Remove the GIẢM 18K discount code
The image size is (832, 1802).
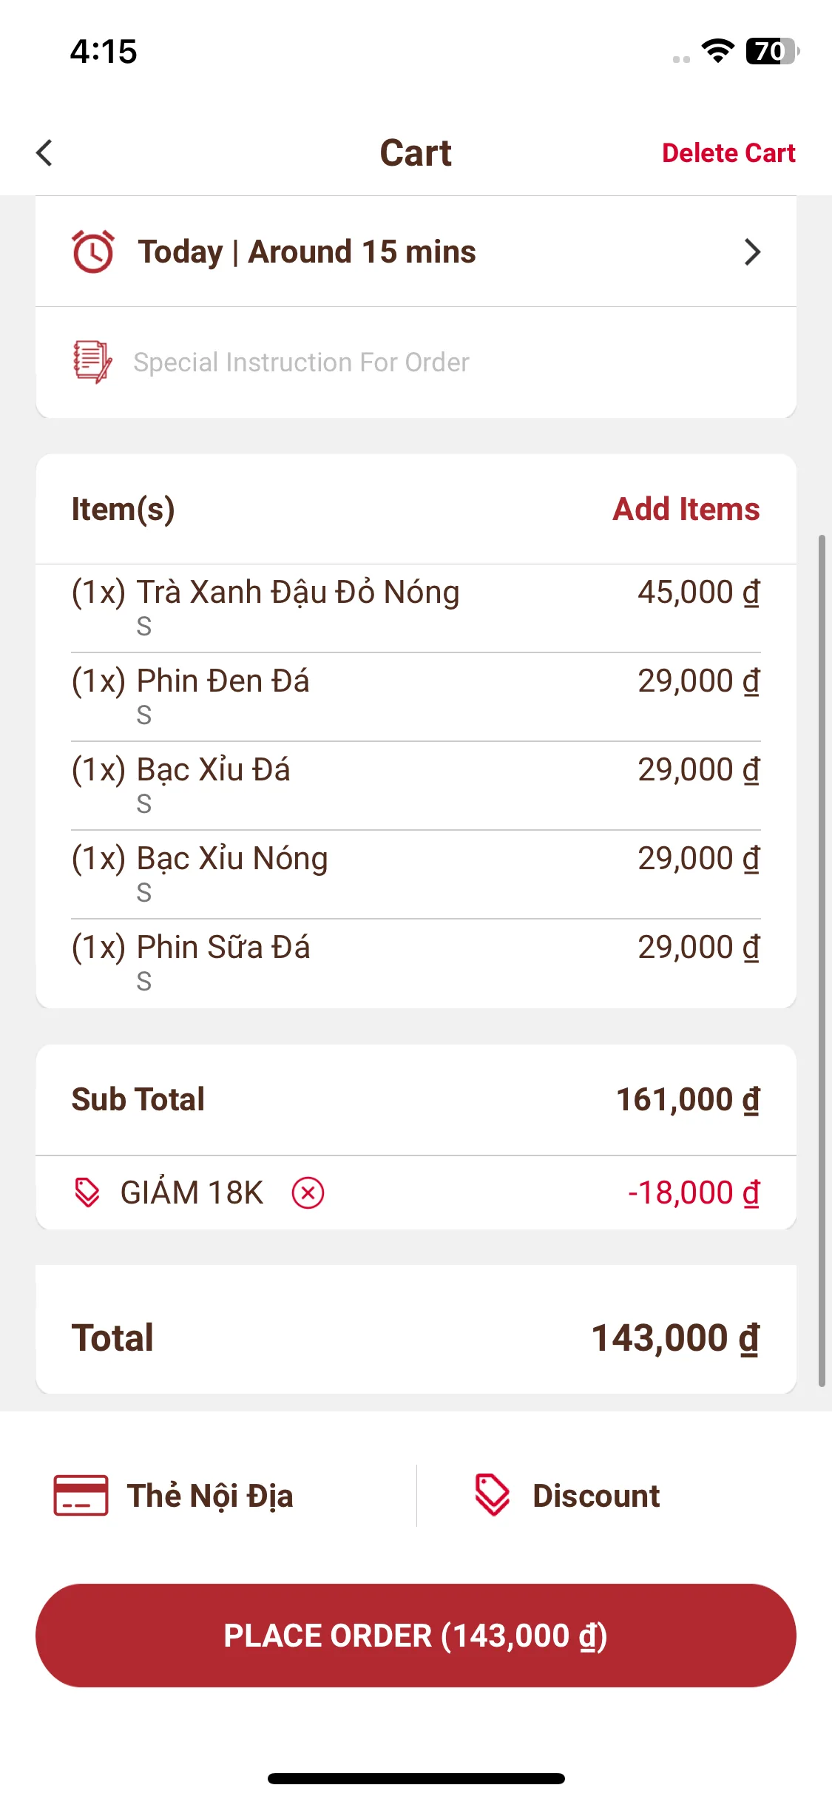point(308,1192)
